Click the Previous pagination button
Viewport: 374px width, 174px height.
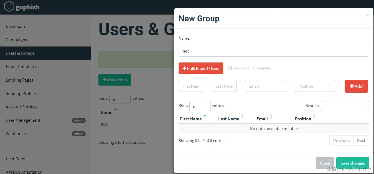coord(341,141)
